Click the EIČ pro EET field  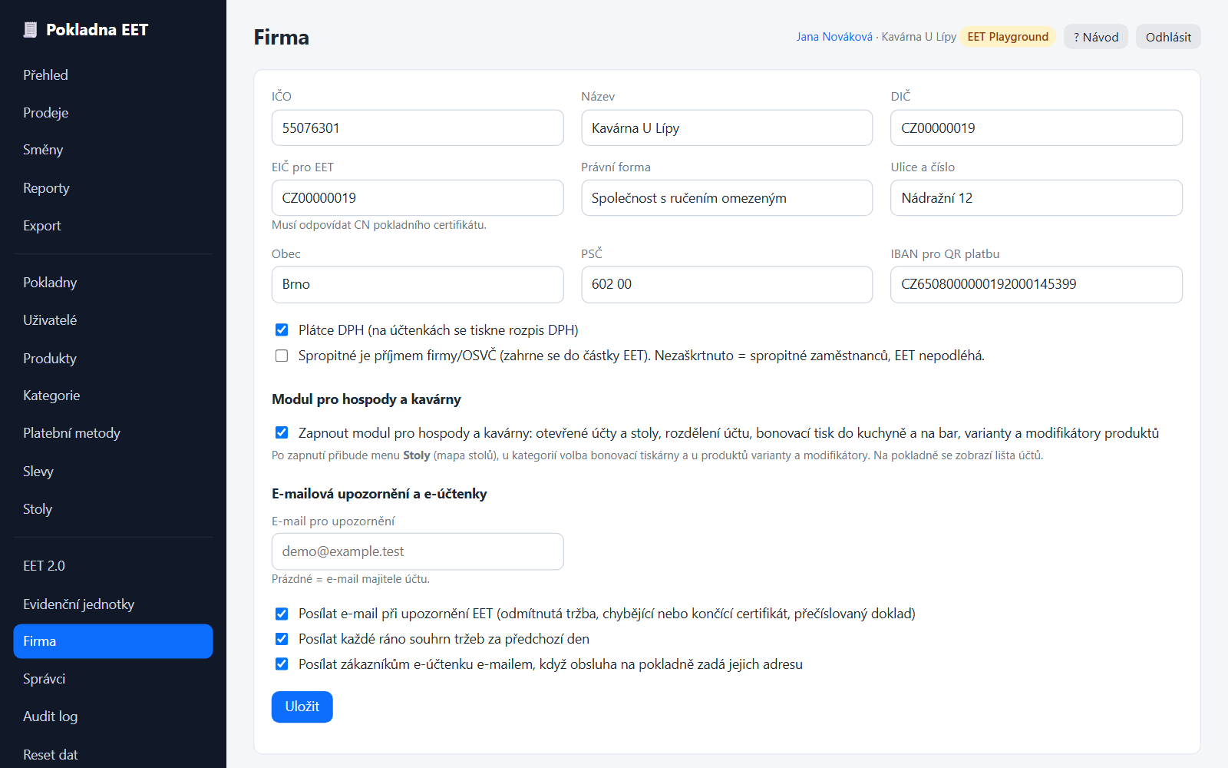(418, 198)
